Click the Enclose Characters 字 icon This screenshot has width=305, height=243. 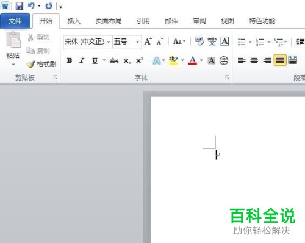(x=224, y=60)
